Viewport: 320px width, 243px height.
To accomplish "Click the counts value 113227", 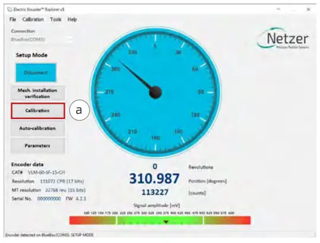I will [x=155, y=192].
